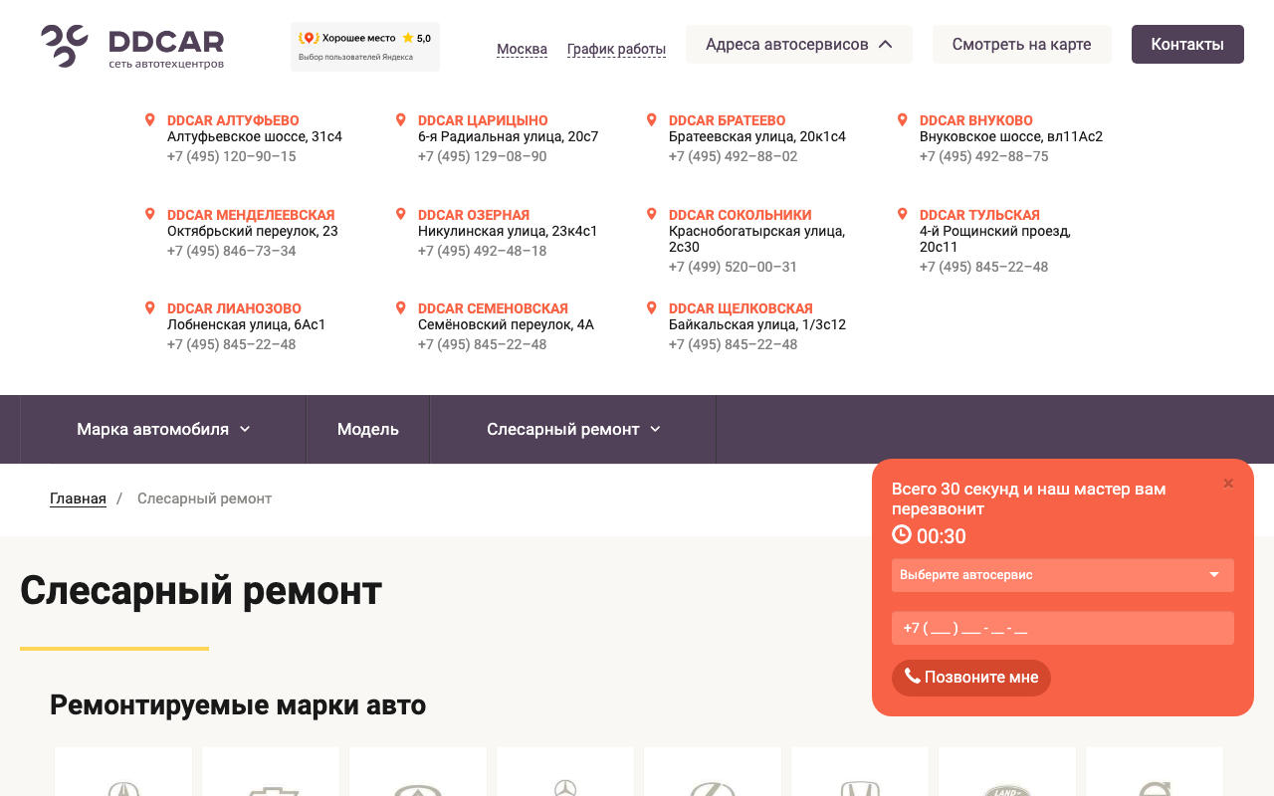Focus the phone number input field
The width and height of the screenshot is (1274, 796).
coord(1063,628)
